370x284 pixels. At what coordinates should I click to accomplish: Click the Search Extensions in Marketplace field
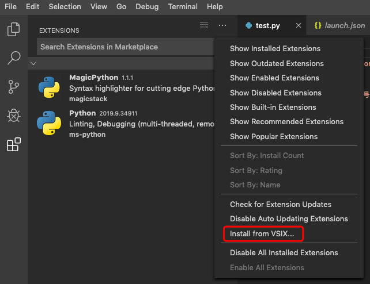click(x=124, y=47)
